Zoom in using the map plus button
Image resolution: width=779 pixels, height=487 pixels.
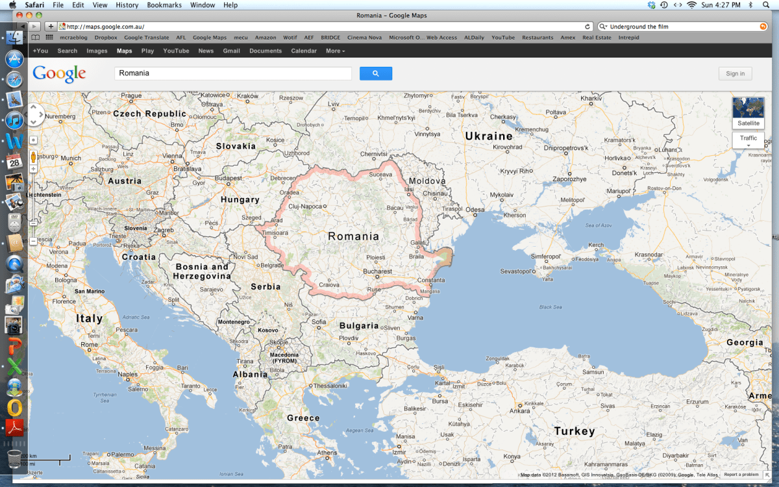click(33, 169)
